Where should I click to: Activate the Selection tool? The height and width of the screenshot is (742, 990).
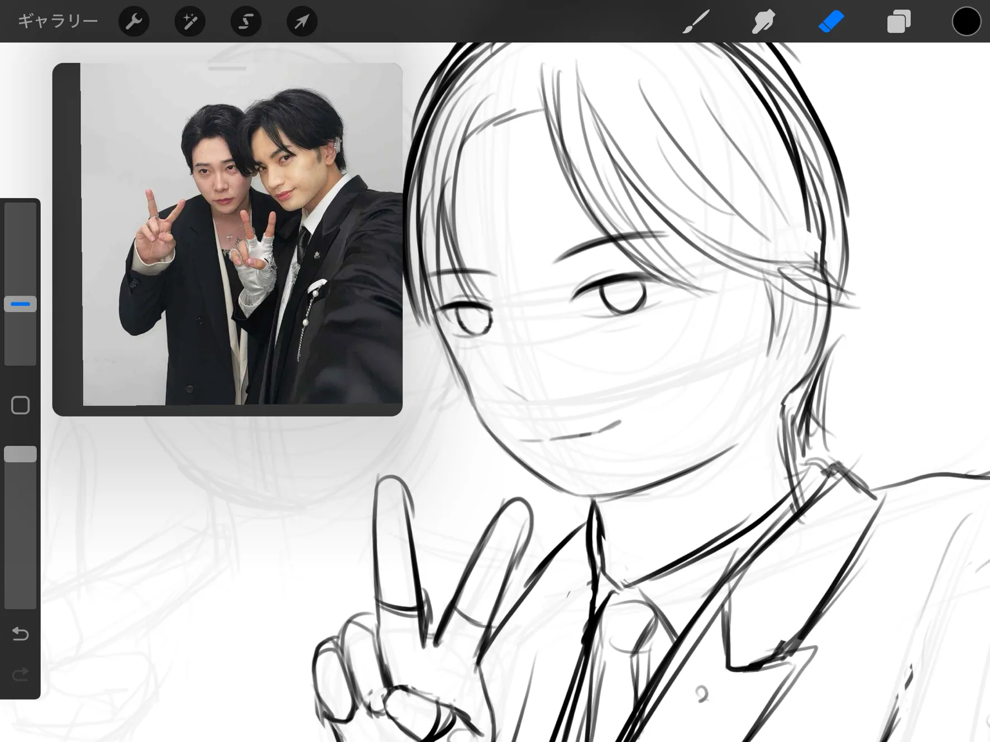[x=246, y=21]
